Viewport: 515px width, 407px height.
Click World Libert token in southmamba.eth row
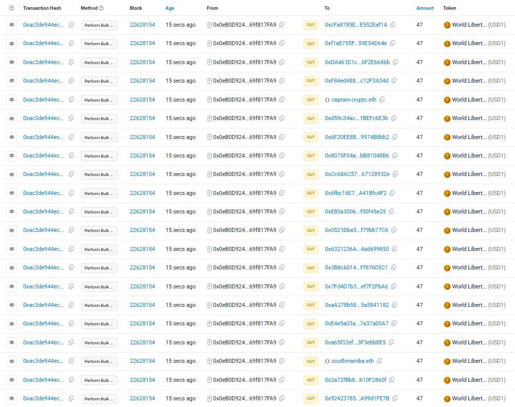coord(469,361)
